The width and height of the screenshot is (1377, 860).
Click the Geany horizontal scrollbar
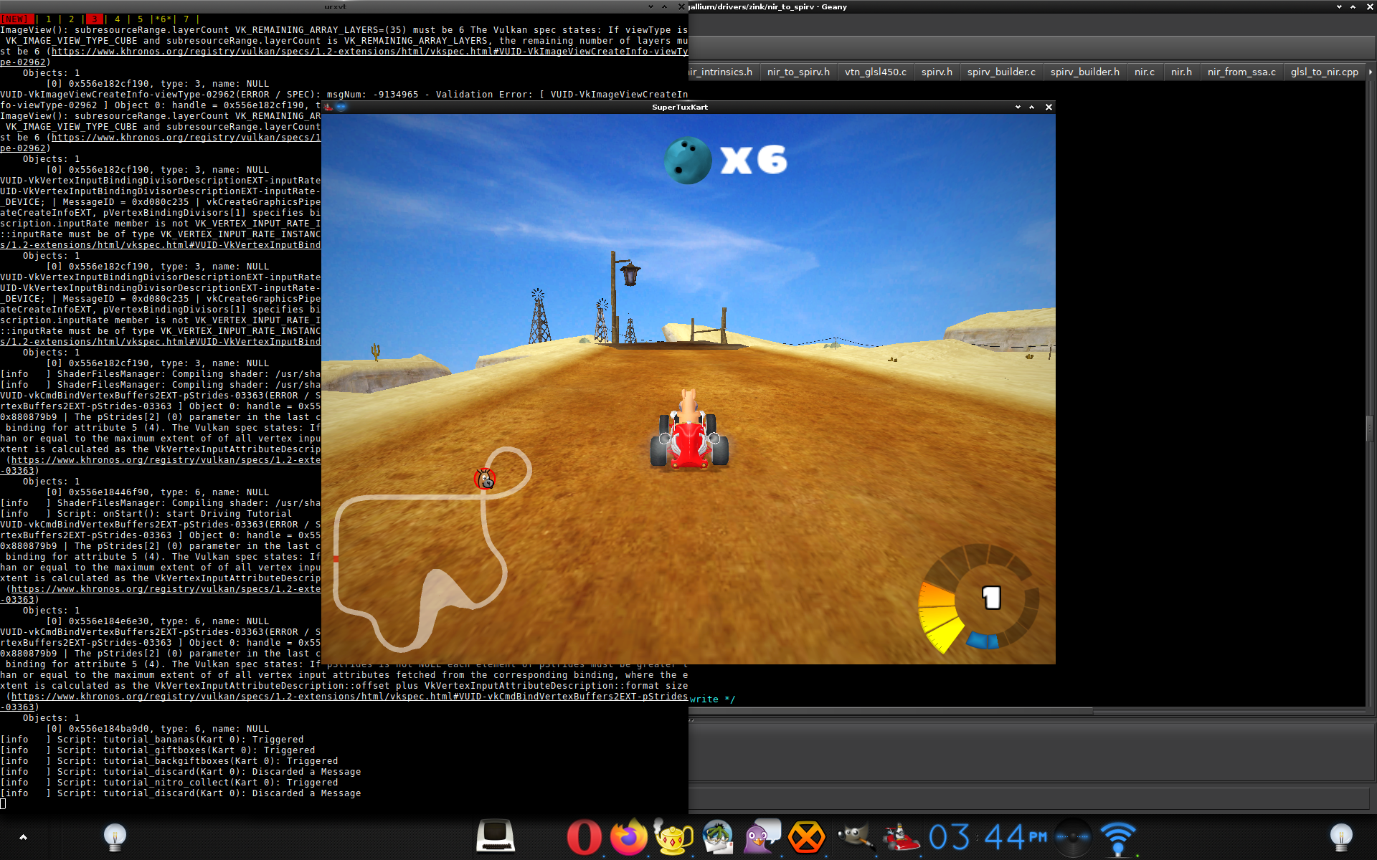pos(891,711)
